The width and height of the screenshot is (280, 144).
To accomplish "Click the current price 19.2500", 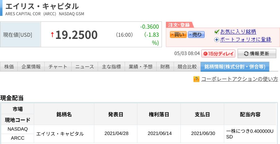I will coord(76,35).
